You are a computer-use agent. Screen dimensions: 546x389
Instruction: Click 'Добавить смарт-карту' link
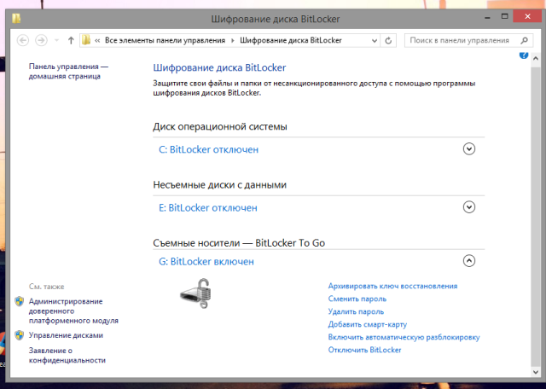point(368,324)
